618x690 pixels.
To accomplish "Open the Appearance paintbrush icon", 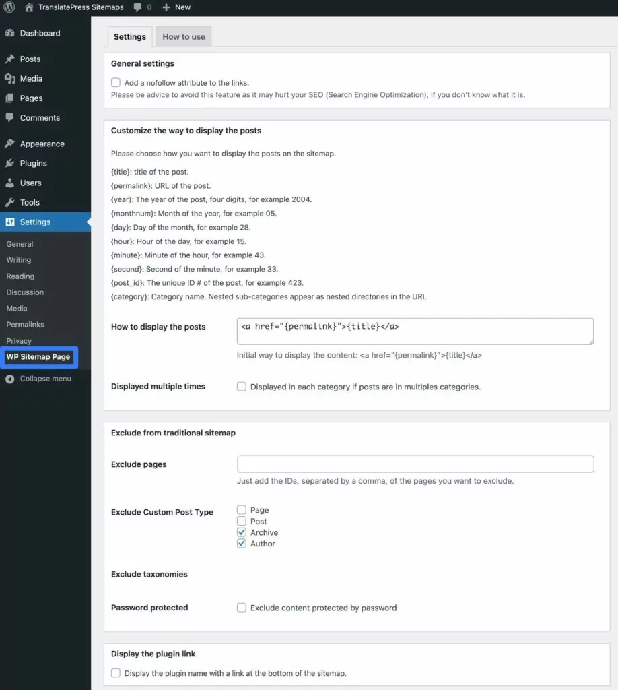I will (x=9, y=144).
